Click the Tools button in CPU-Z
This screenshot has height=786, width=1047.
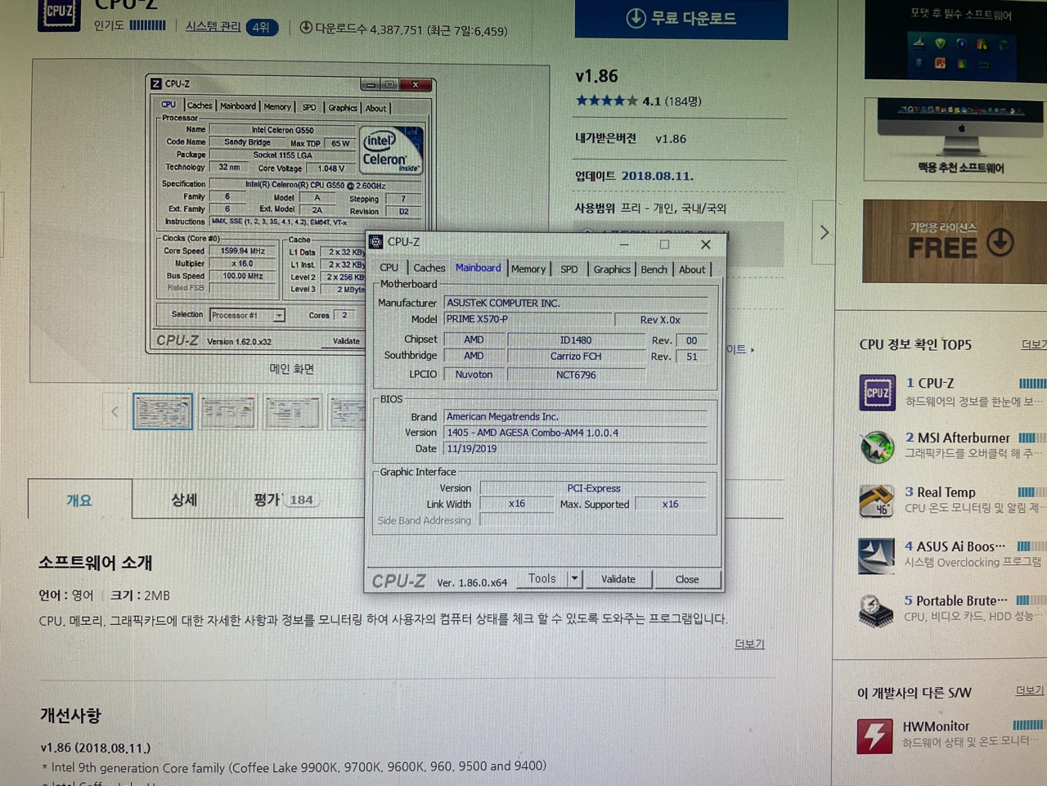pyautogui.click(x=541, y=578)
